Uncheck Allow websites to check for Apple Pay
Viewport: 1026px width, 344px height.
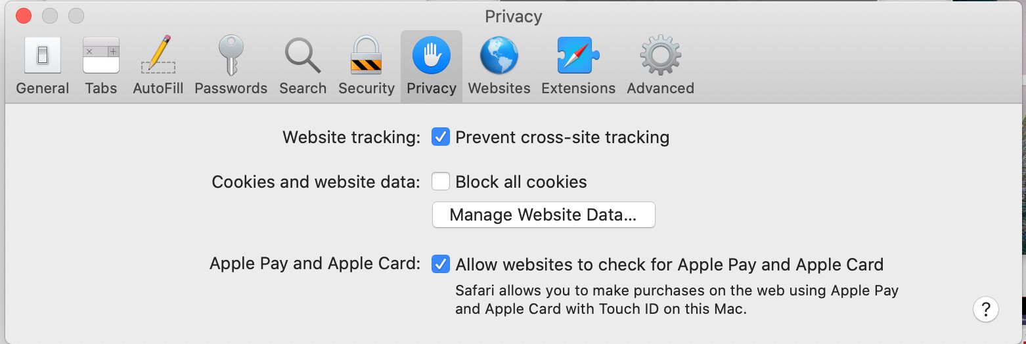[x=440, y=265]
